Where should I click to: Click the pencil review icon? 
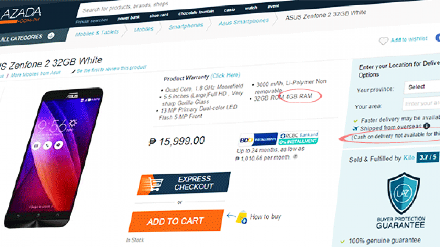click(73, 71)
